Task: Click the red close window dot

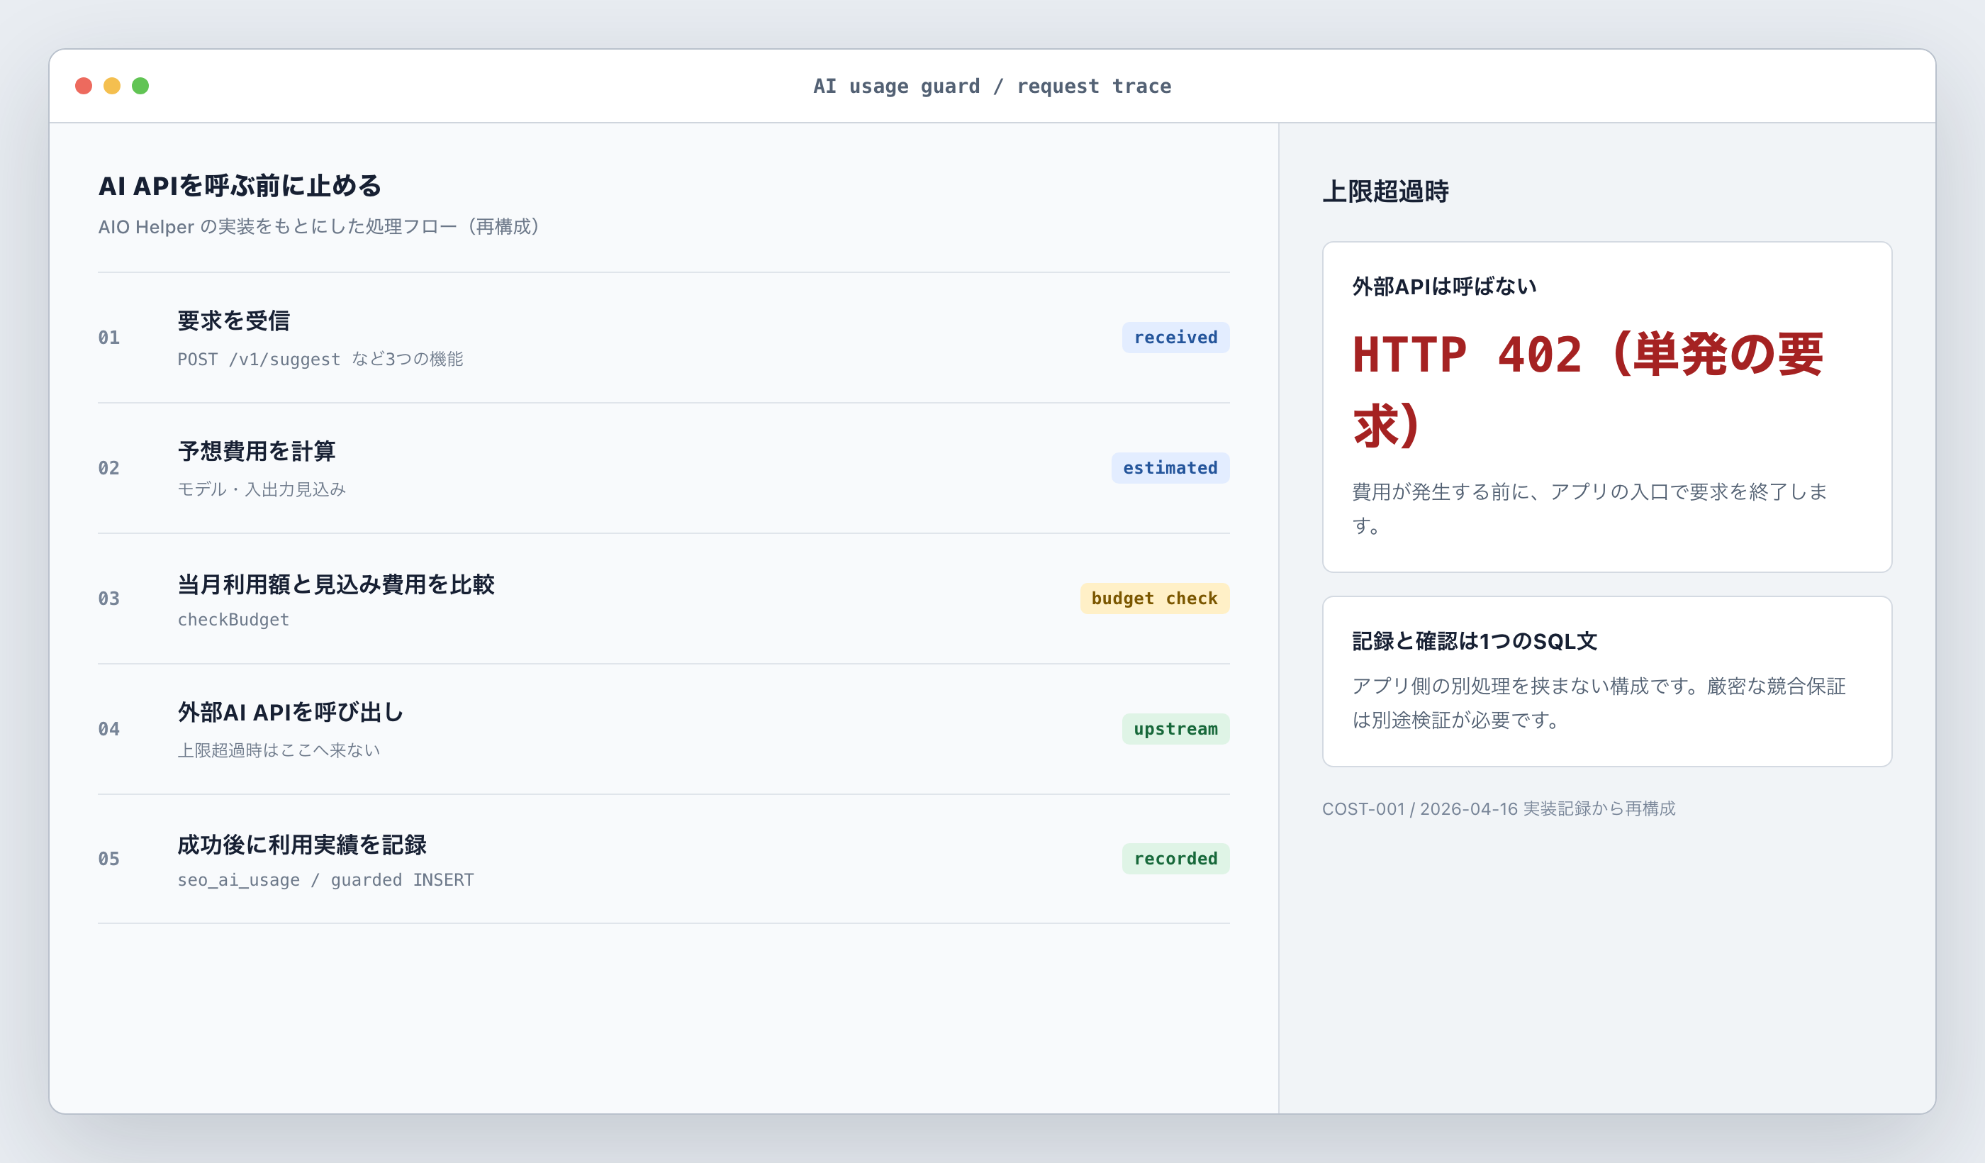Action: [x=84, y=86]
